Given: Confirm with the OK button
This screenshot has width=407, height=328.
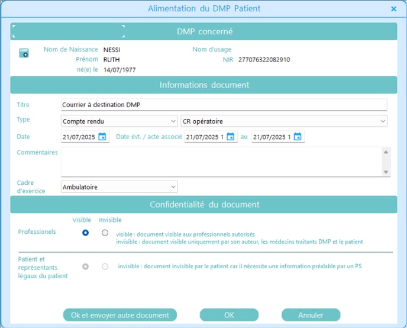Looking at the screenshot, I should (229, 315).
